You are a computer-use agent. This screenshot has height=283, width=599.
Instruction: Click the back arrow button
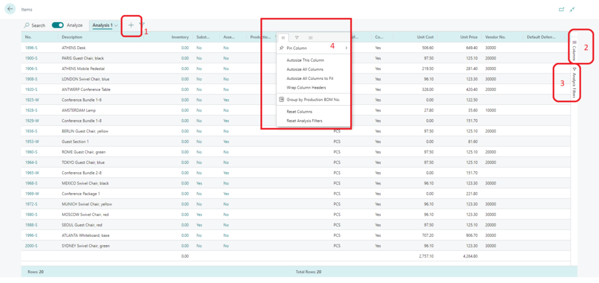9,9
